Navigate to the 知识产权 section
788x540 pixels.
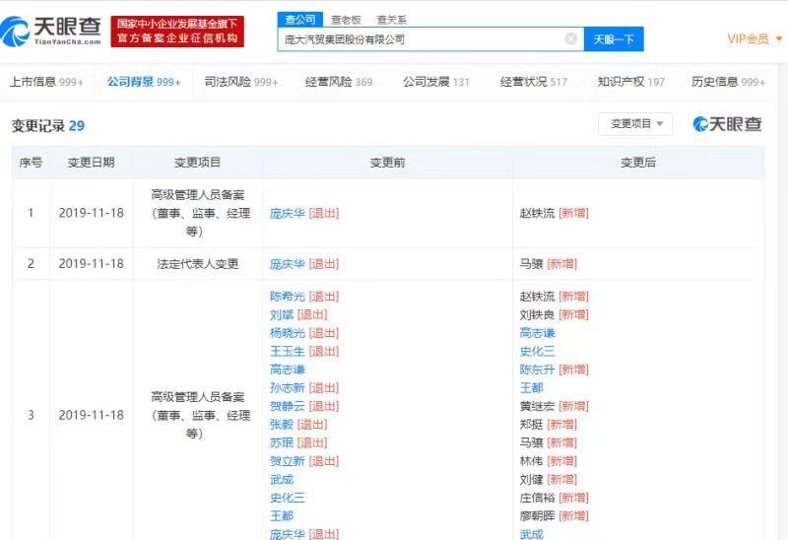coord(630,82)
